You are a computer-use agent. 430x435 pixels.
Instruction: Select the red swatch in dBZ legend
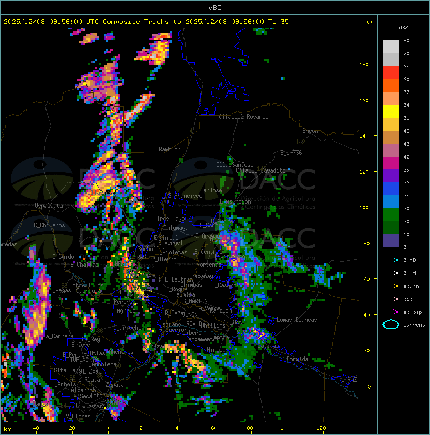click(391, 73)
